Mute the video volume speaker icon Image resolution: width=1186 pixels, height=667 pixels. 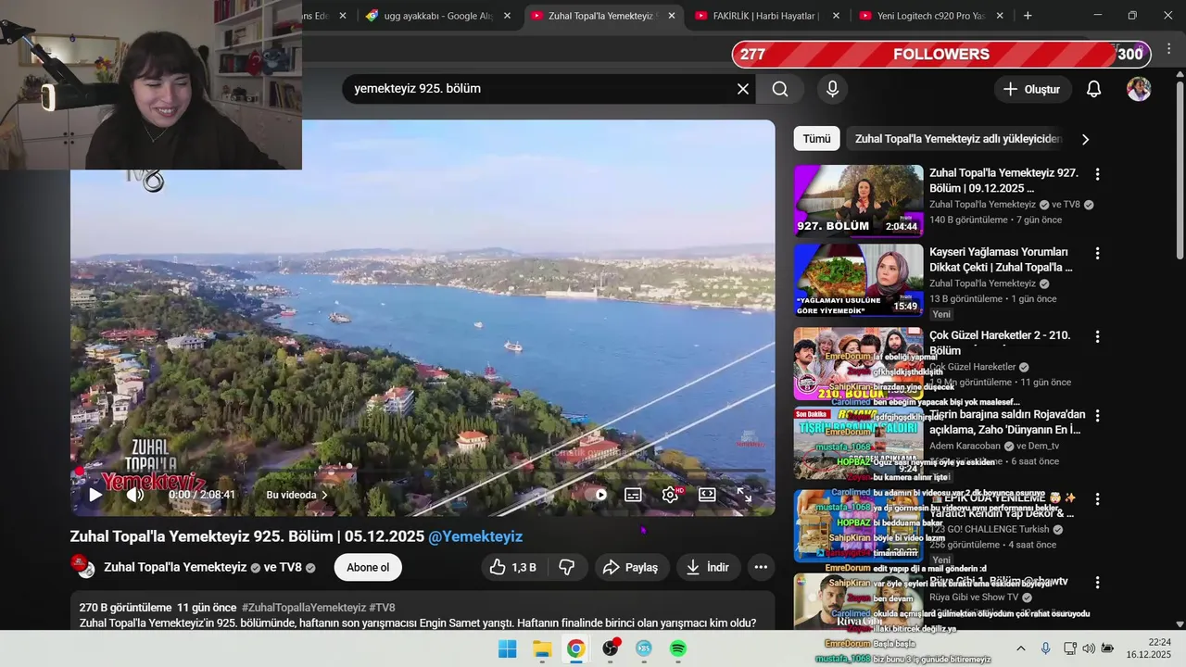pos(134,495)
